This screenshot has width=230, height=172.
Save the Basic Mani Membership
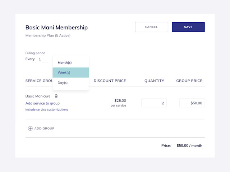pos(188,27)
